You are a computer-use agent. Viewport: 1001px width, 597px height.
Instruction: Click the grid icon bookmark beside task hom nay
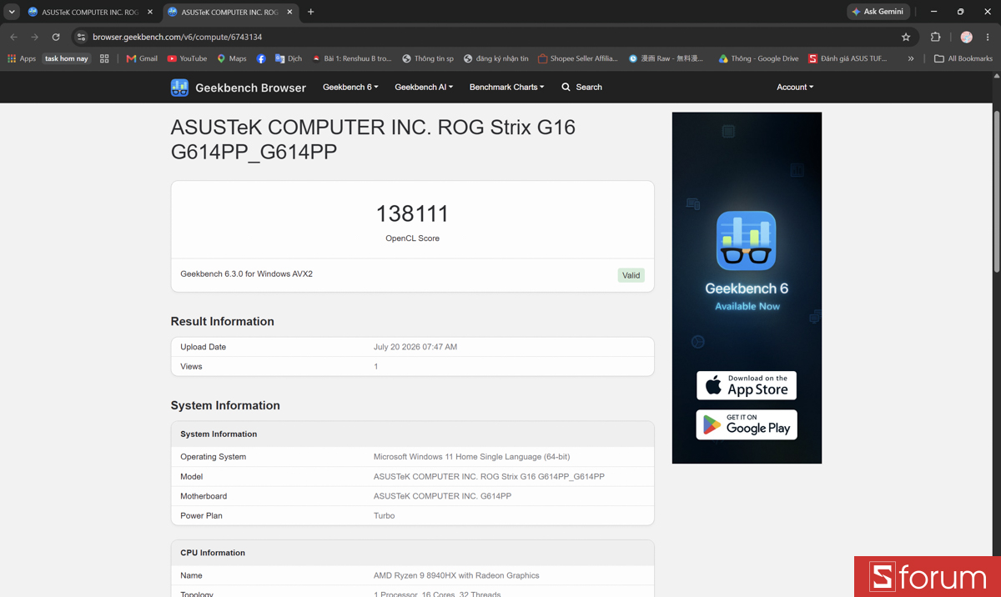(x=104, y=58)
